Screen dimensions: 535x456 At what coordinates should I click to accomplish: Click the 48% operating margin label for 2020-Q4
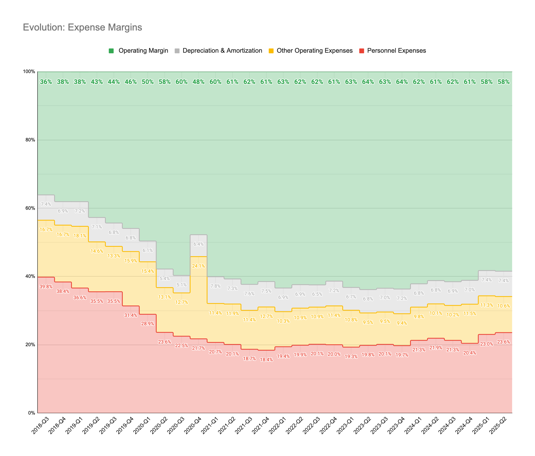pos(198,82)
